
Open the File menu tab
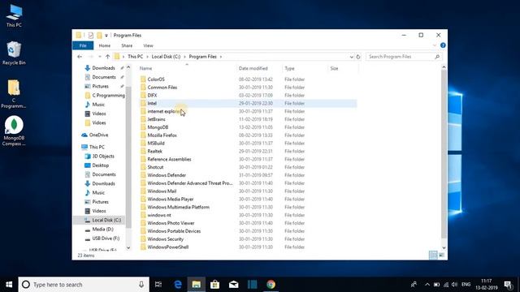(83, 45)
